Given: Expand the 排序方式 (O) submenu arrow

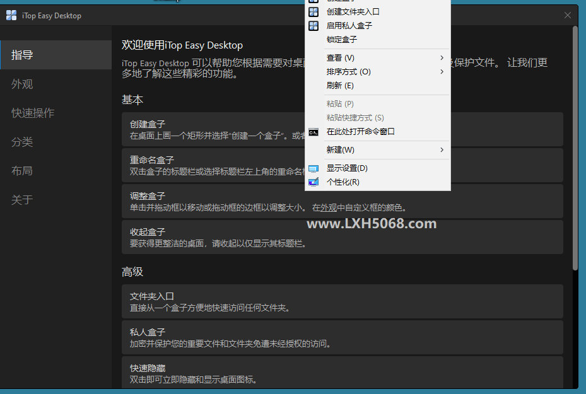Looking at the screenshot, I should [x=442, y=72].
